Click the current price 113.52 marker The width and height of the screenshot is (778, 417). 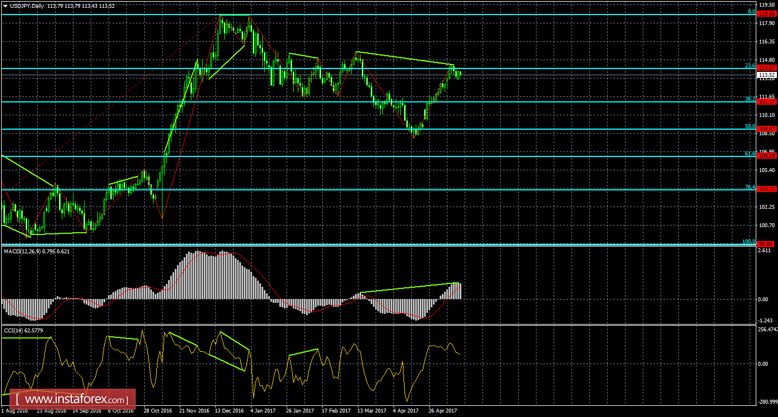pyautogui.click(x=767, y=74)
